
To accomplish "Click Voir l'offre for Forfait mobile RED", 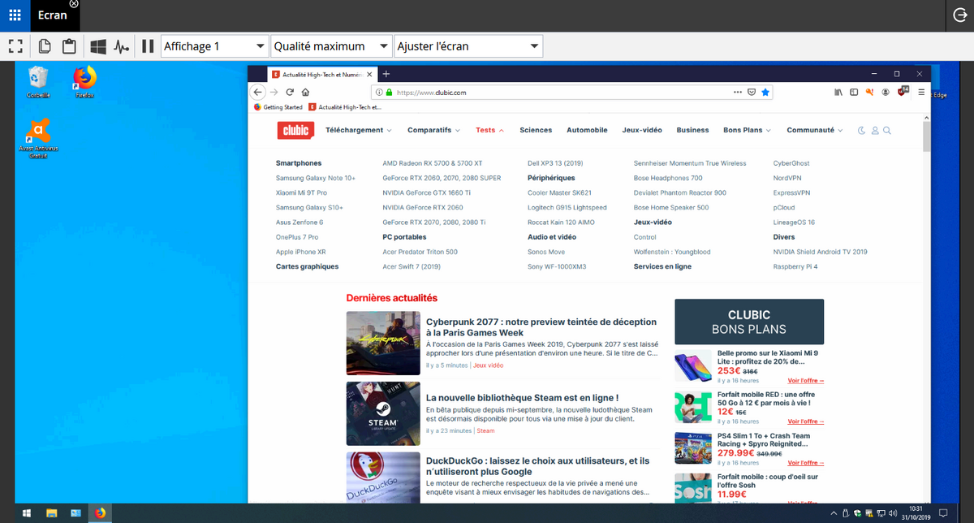I will point(806,421).
